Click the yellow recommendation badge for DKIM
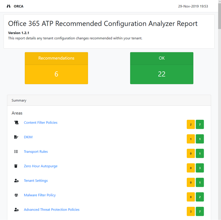This screenshot has width=221, height=220. 191,139
